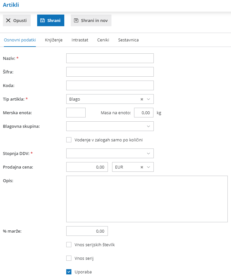Expand the EUR currency dropdown arrow
231x275 pixels.
(x=148, y=167)
